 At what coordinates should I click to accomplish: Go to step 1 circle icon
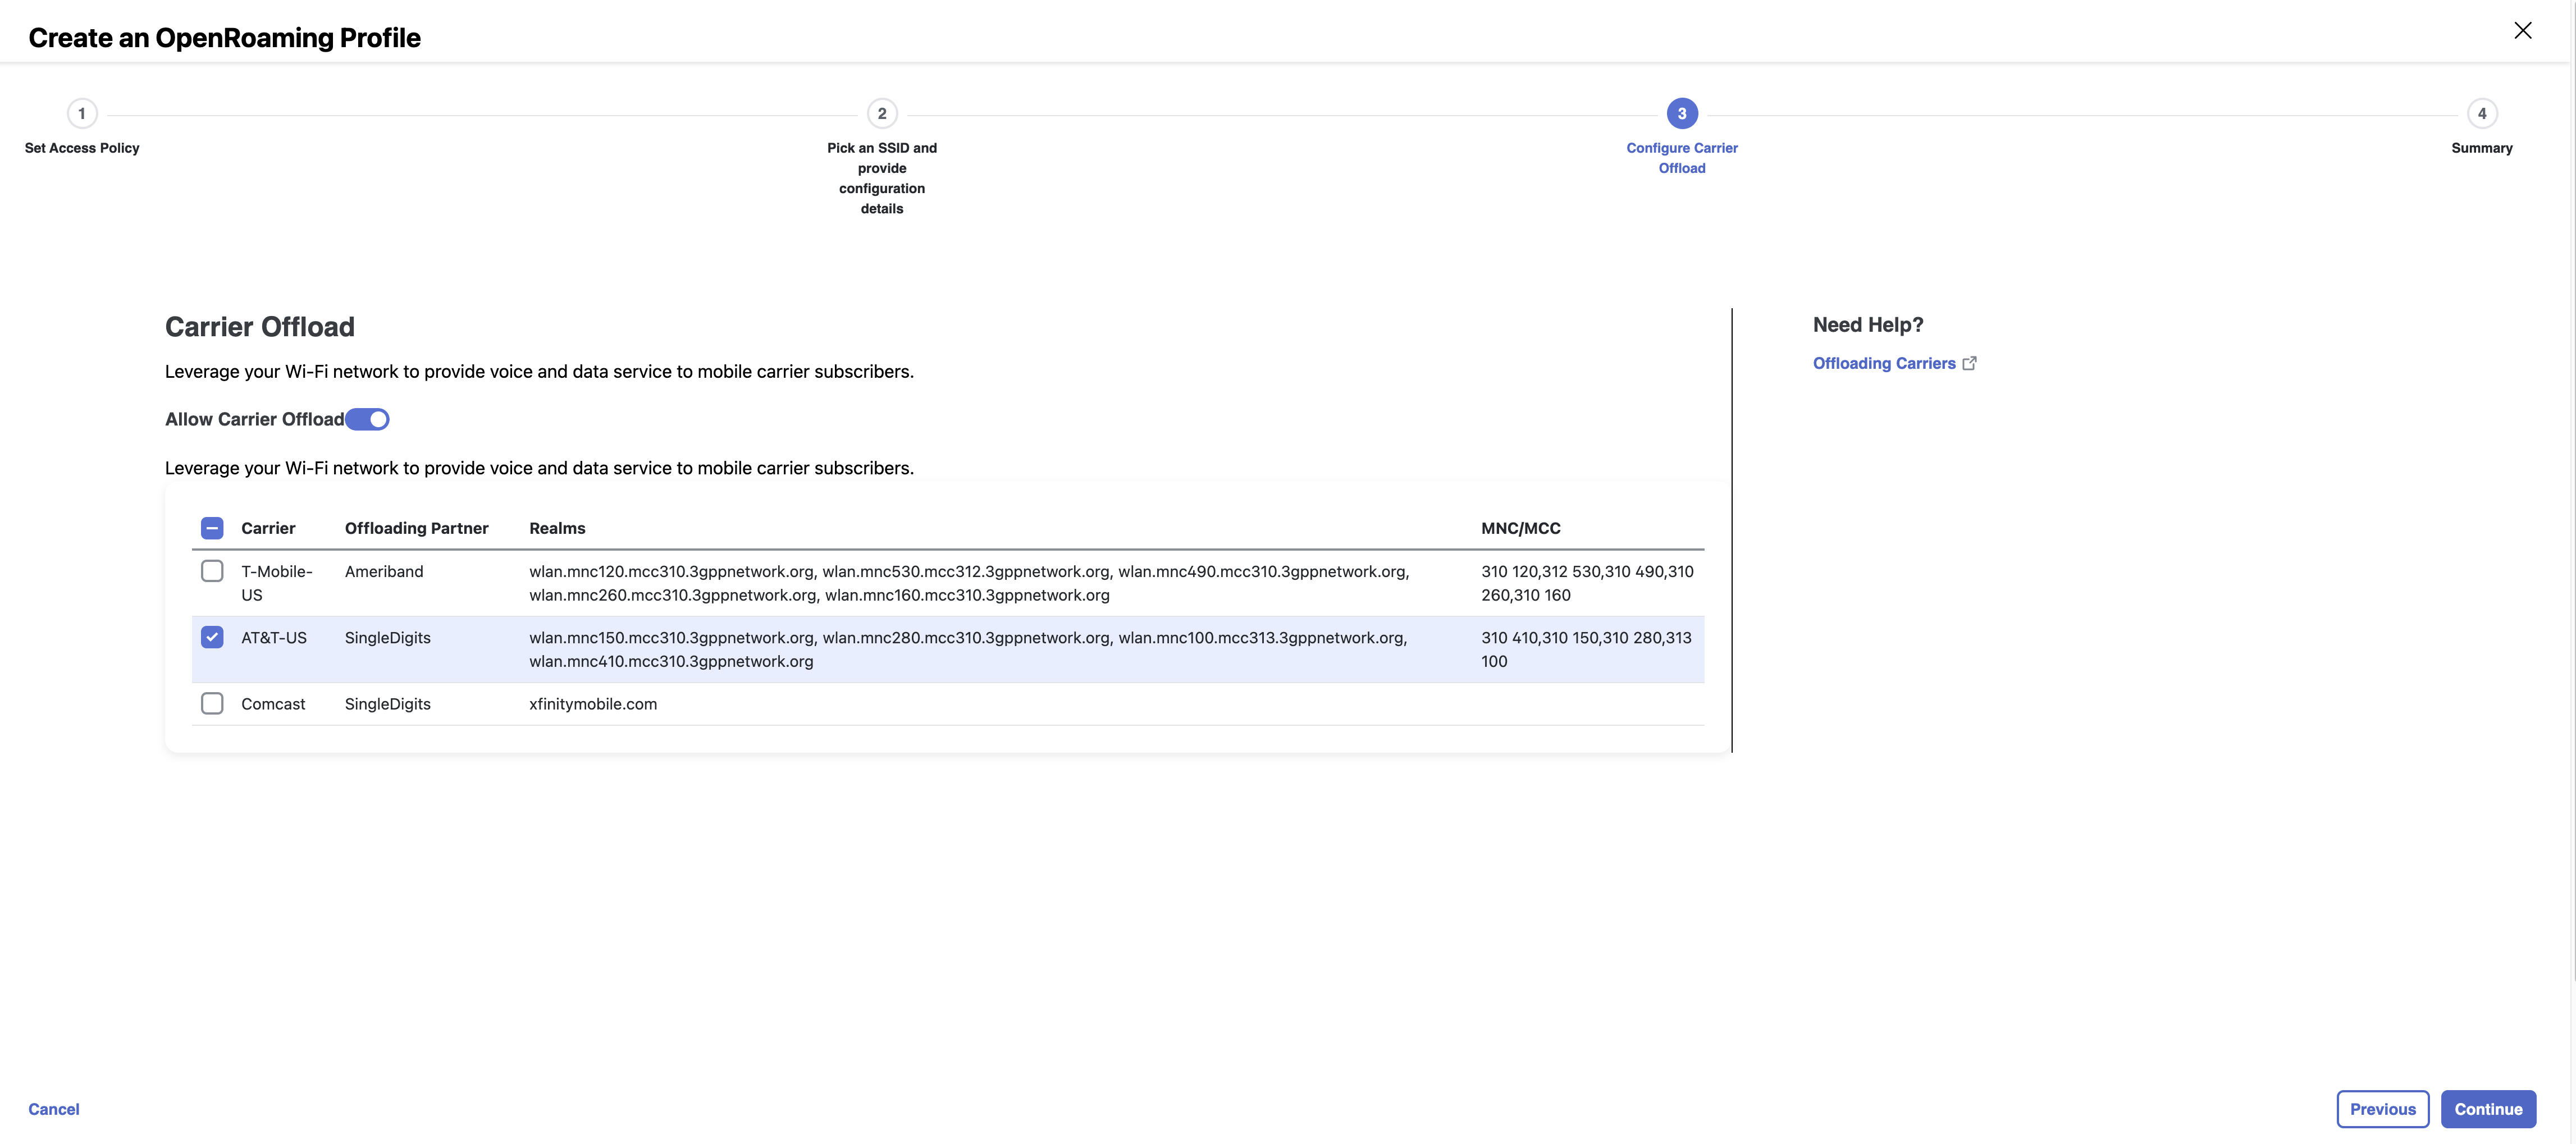tap(82, 114)
